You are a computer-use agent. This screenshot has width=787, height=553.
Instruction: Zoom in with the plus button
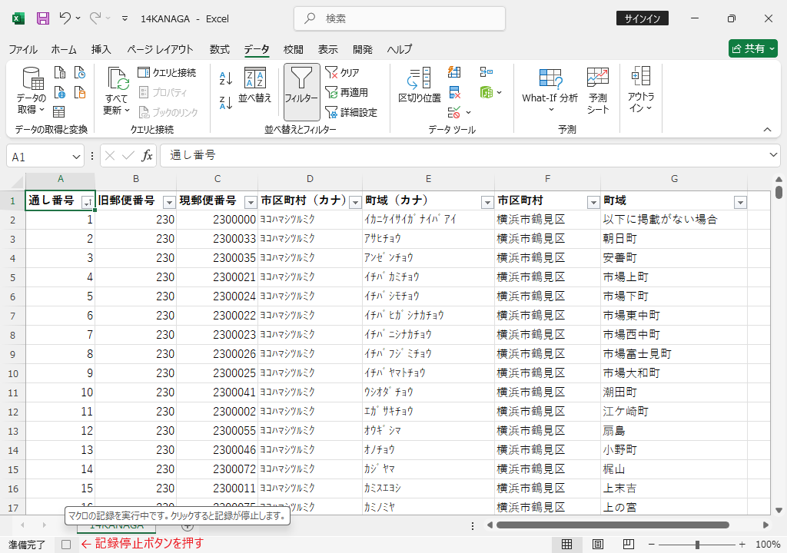[x=742, y=545]
